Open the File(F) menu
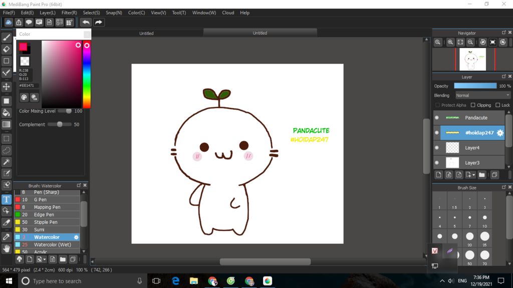This screenshot has width=513, height=288. click(9, 13)
